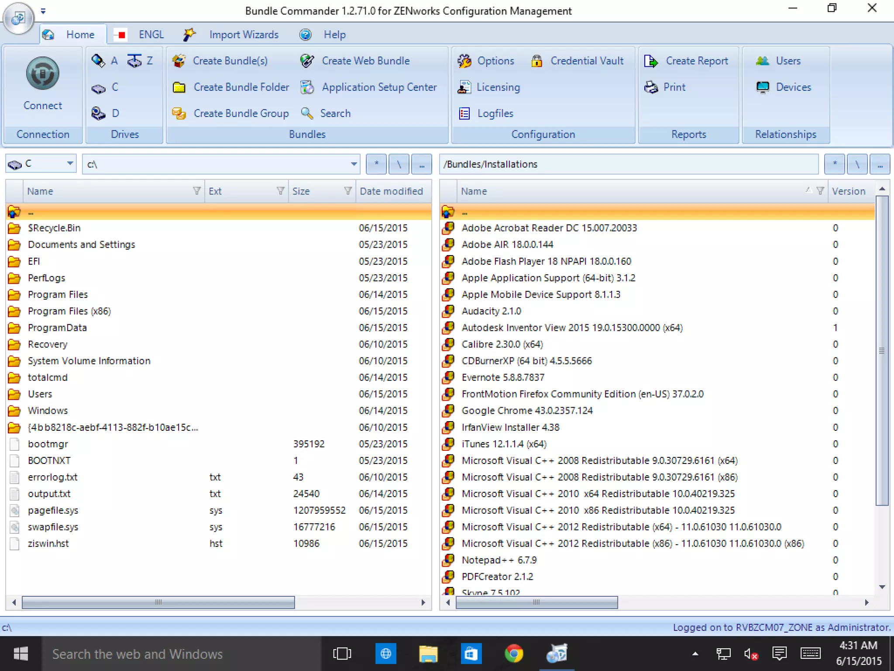This screenshot has height=671, width=894.
Task: Click the Connect icon
Action: (42, 73)
